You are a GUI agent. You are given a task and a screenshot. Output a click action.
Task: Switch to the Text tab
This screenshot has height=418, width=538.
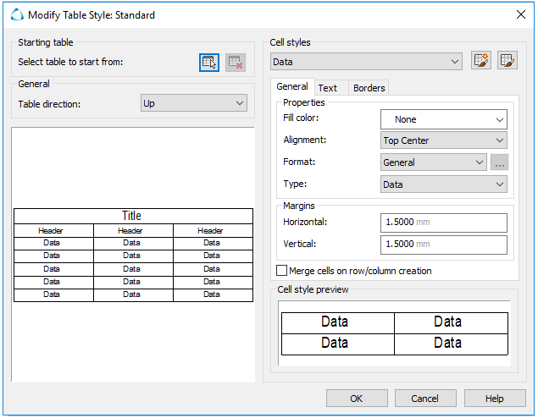[x=327, y=88]
